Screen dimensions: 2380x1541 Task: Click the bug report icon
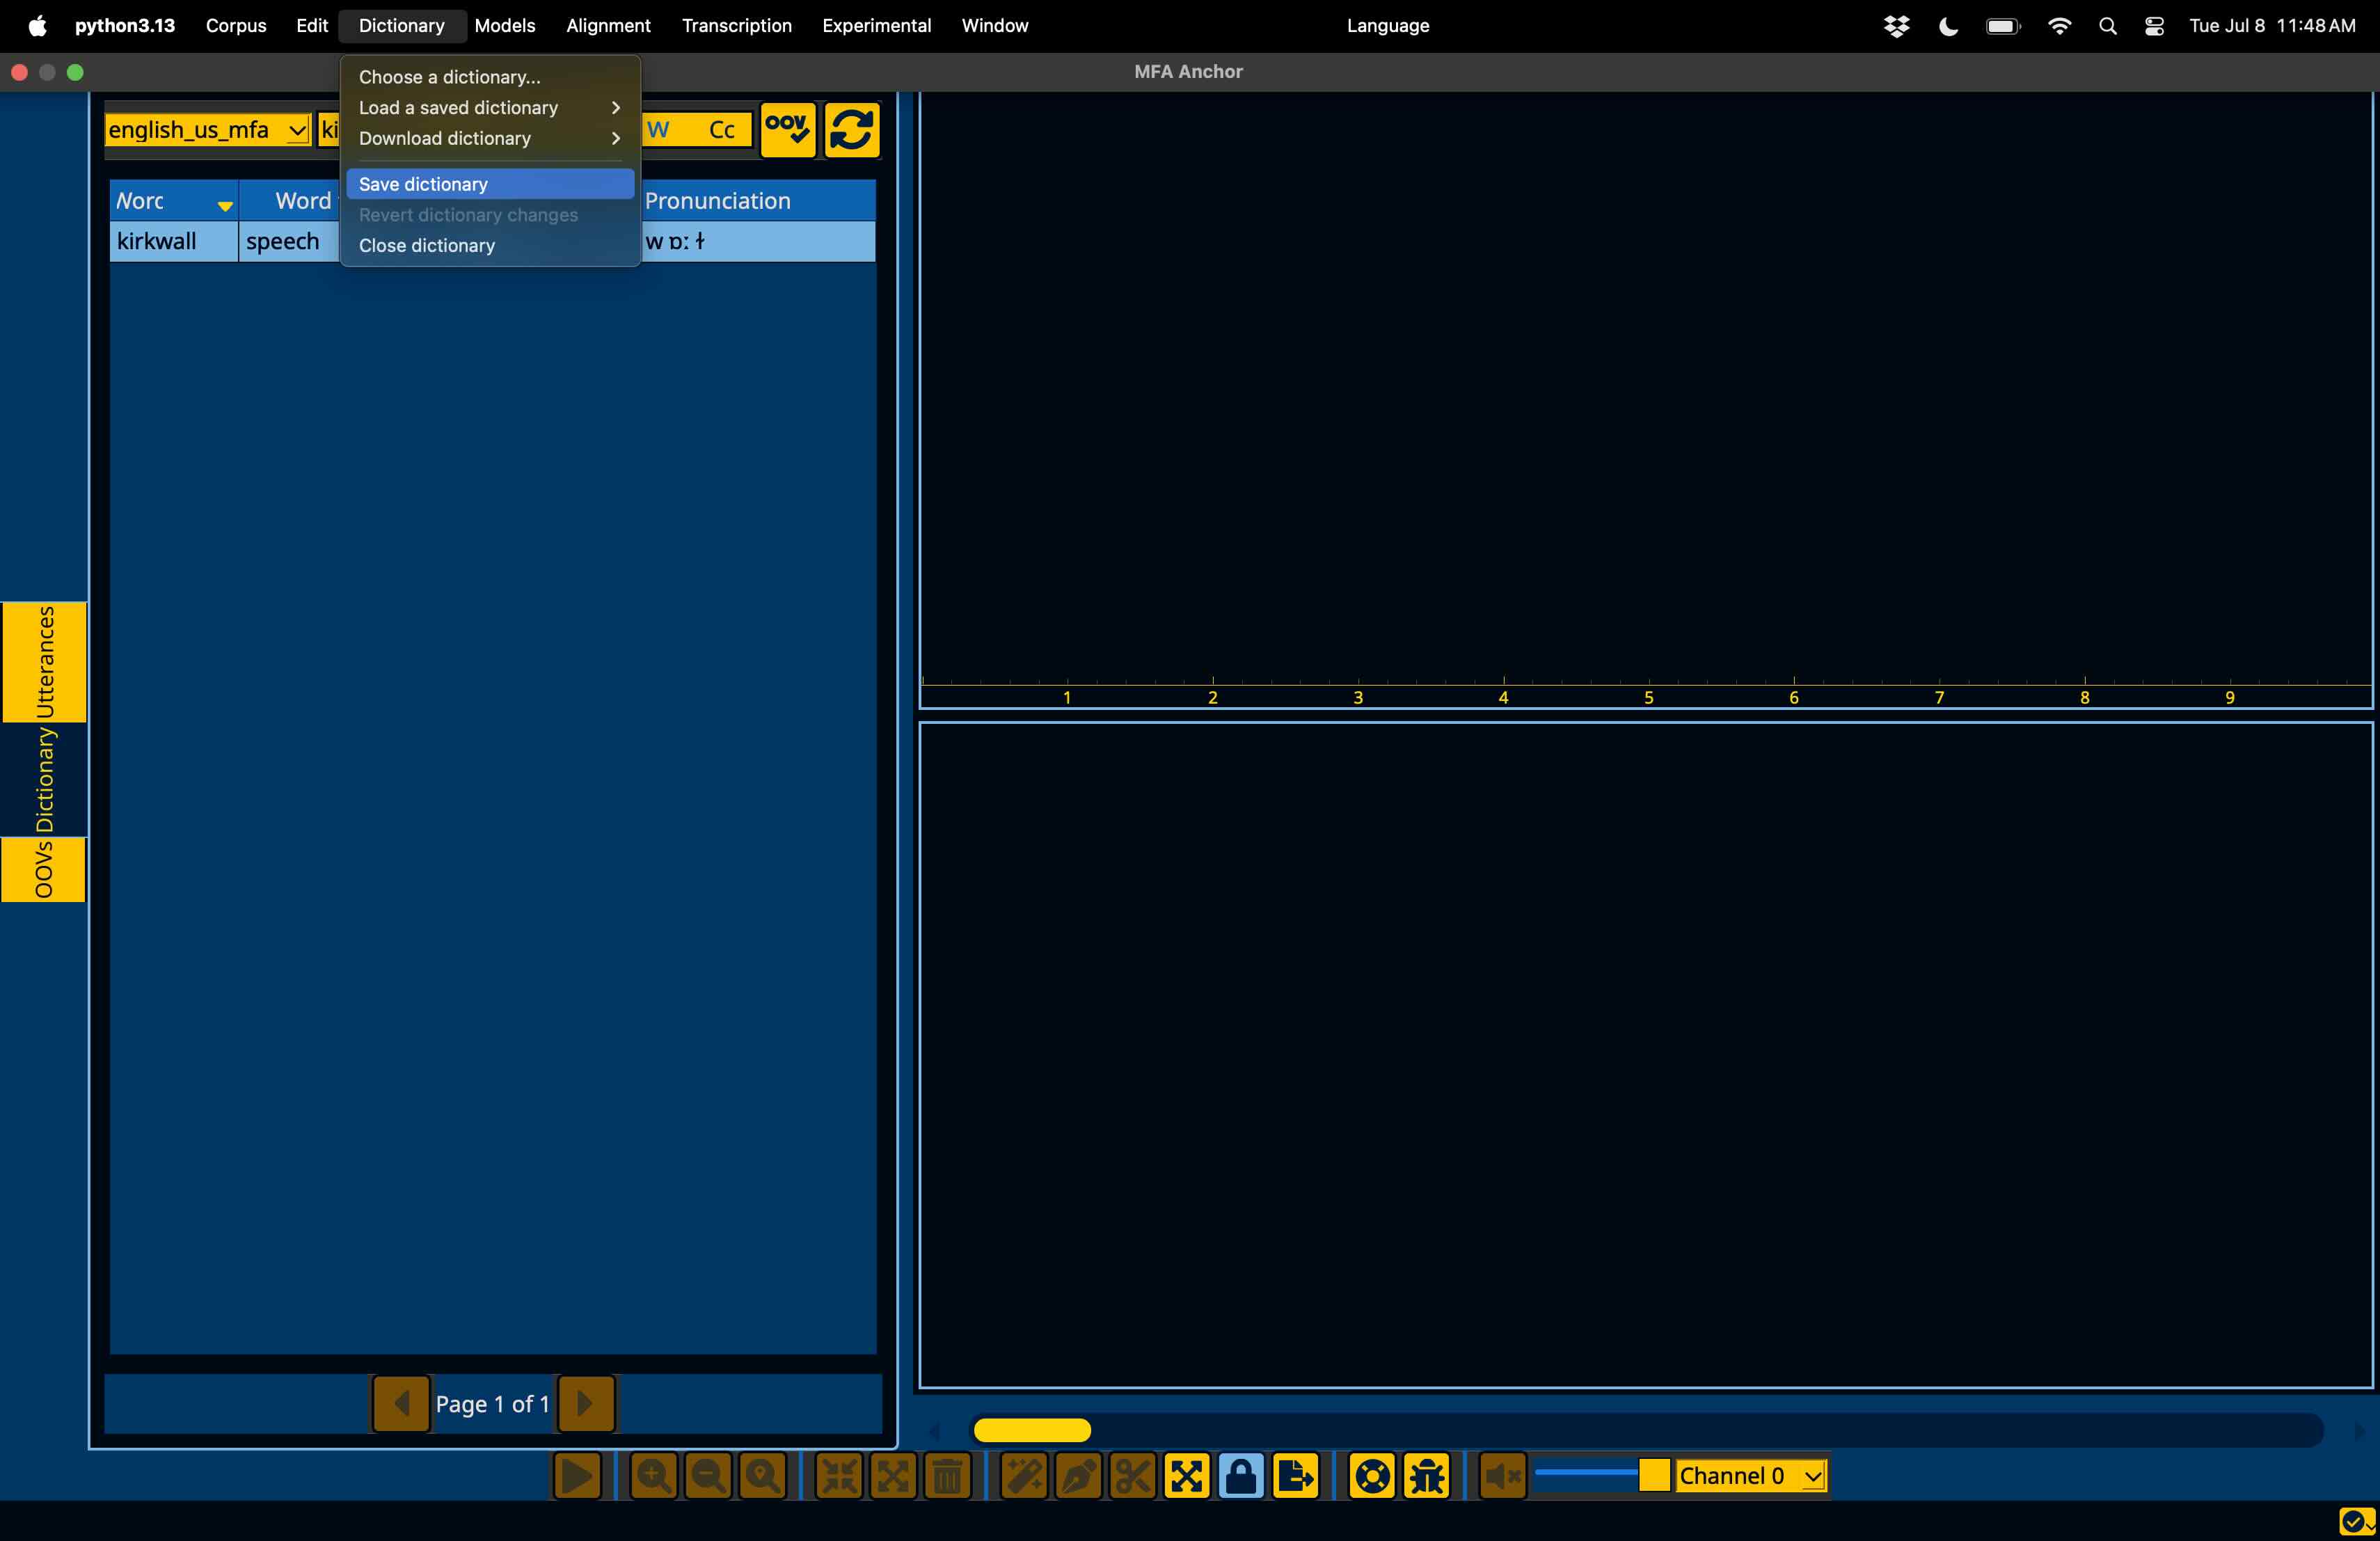tap(1427, 1476)
